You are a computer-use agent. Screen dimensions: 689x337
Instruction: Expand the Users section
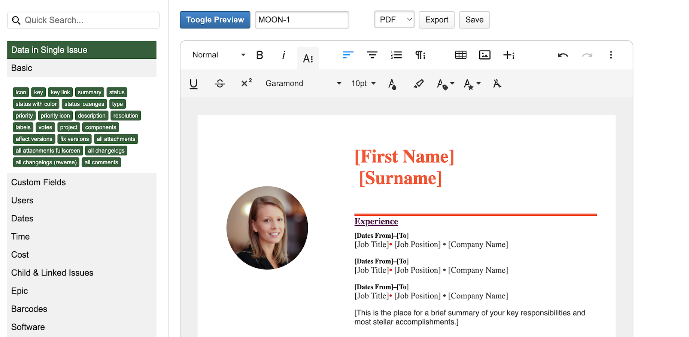click(82, 200)
